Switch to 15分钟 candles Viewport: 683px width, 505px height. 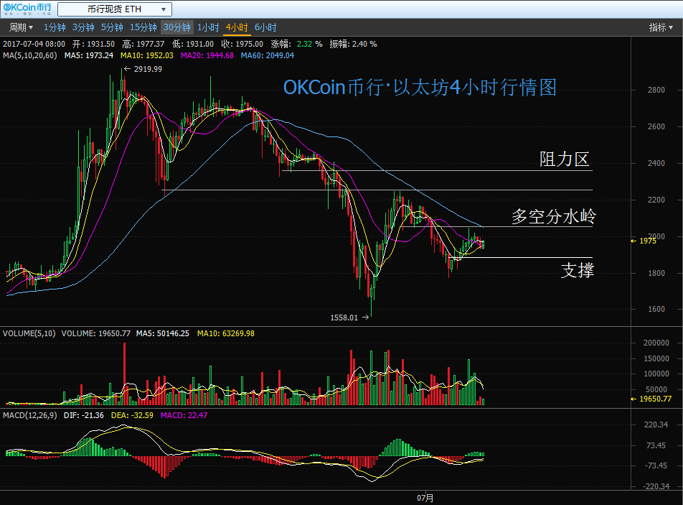coord(143,27)
